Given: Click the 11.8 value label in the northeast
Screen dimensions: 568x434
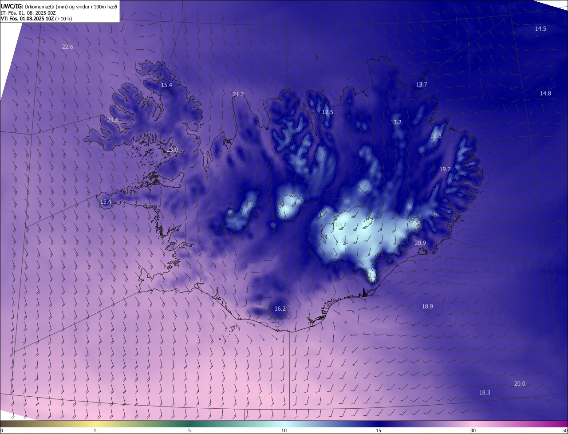Looking at the screenshot, I should (x=436, y=135).
